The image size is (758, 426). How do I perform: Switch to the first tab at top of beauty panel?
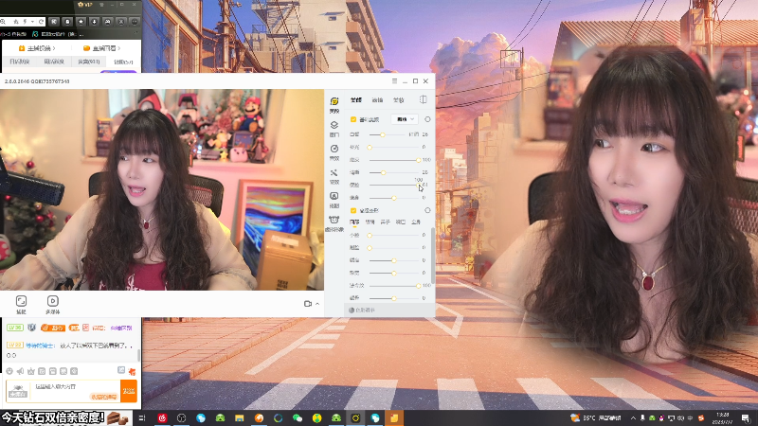pyautogui.click(x=356, y=100)
